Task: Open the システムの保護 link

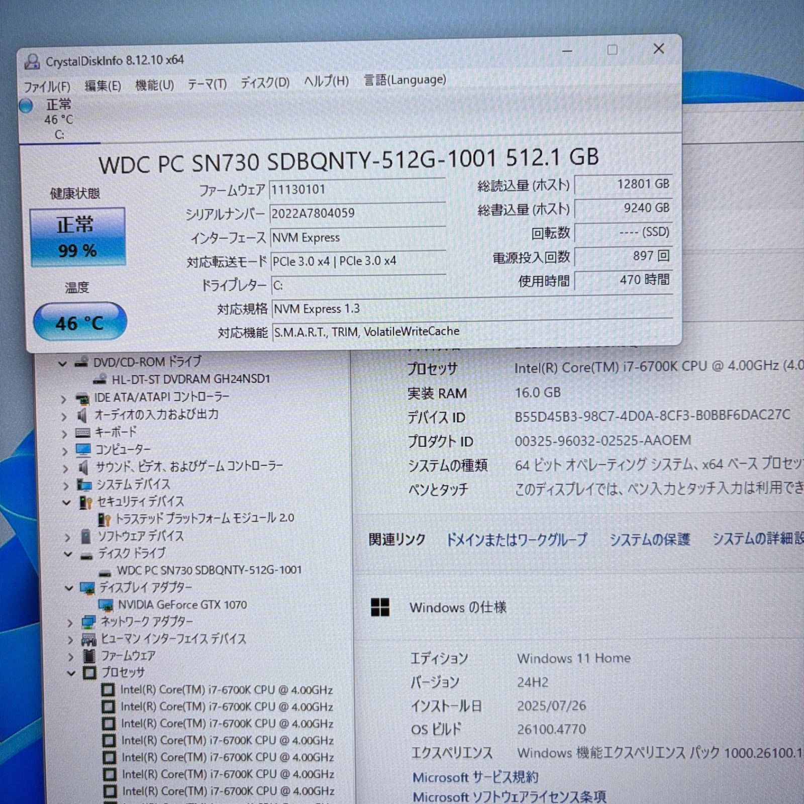Action: [x=649, y=539]
